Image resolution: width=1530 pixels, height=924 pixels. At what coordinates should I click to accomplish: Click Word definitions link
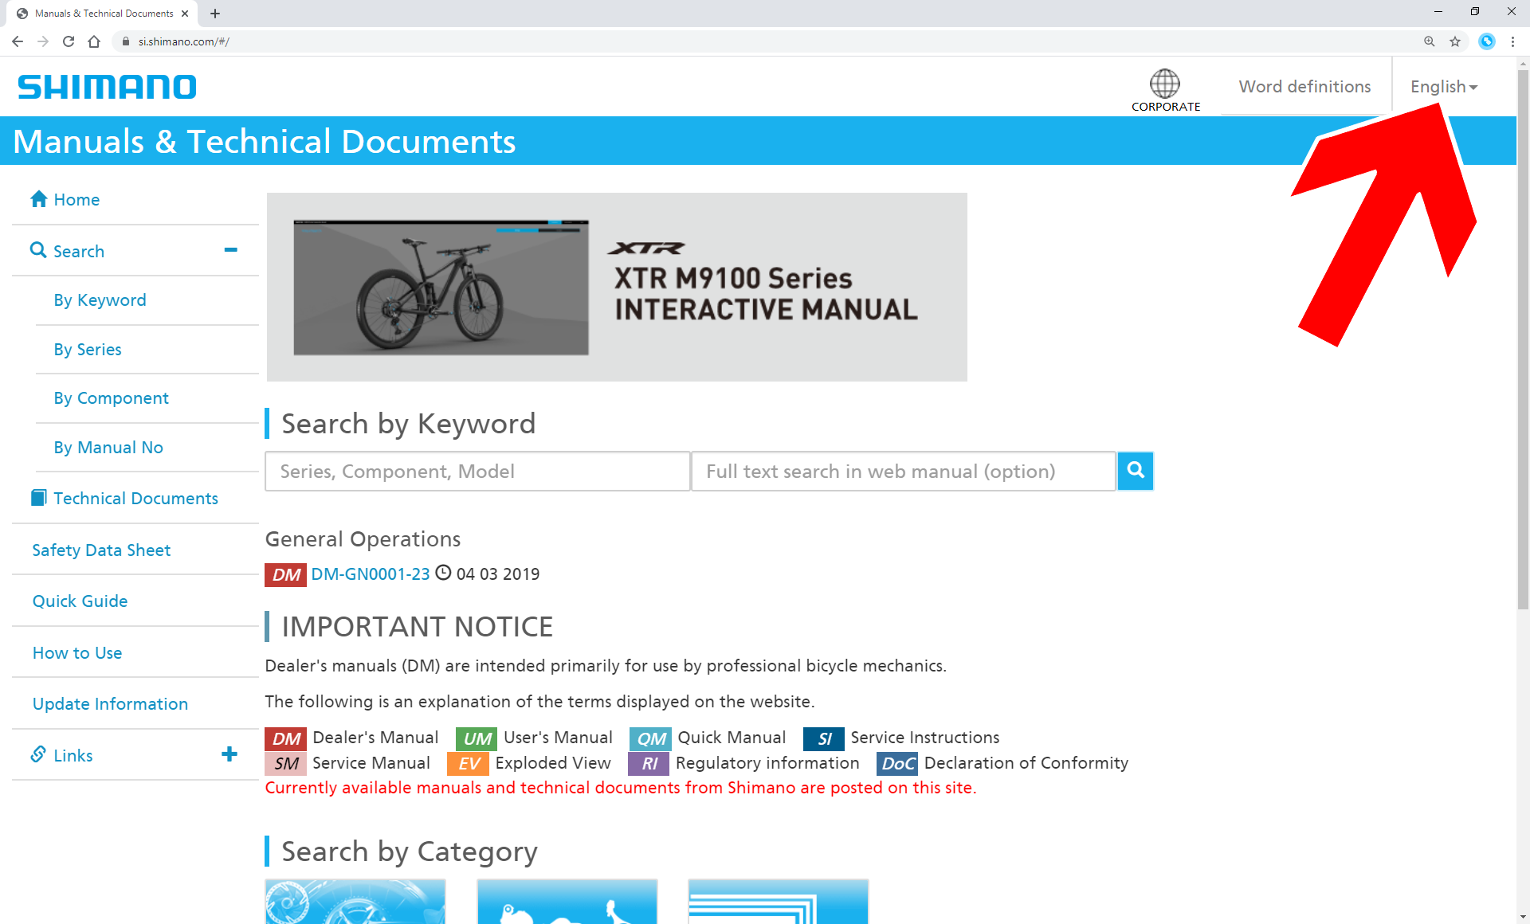pyautogui.click(x=1304, y=87)
